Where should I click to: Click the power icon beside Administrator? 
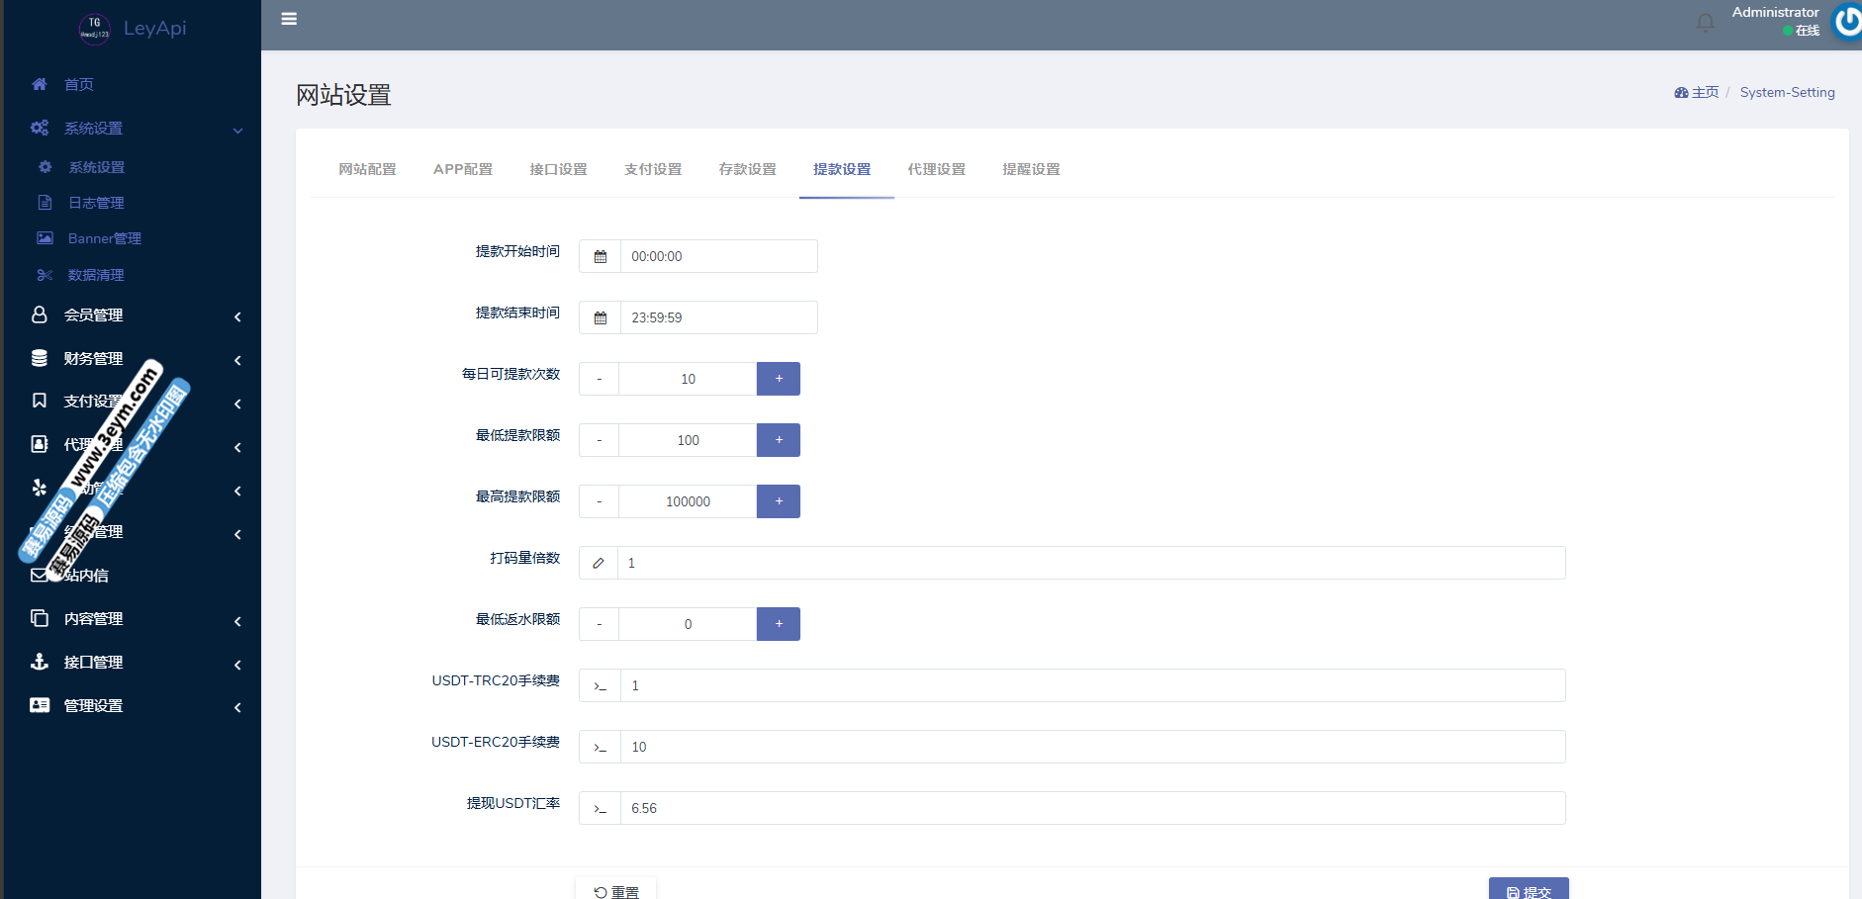coord(1846,21)
